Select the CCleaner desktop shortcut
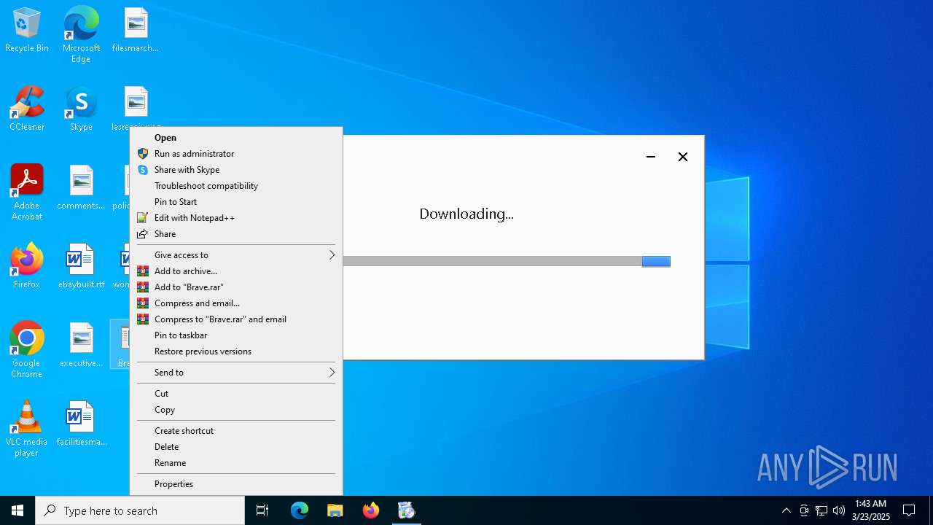Viewport: 933px width, 525px height. coord(27,109)
